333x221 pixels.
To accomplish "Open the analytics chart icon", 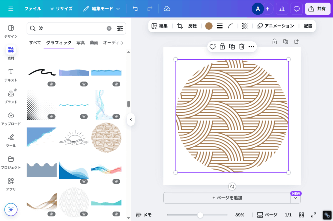I will click(282, 9).
